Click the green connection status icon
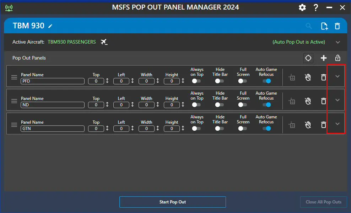Viewport: 351px width, 213px height. [9, 8]
